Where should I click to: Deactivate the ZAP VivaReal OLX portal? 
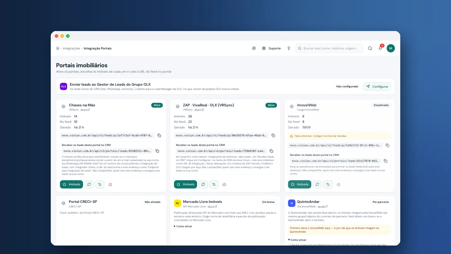click(x=224, y=184)
